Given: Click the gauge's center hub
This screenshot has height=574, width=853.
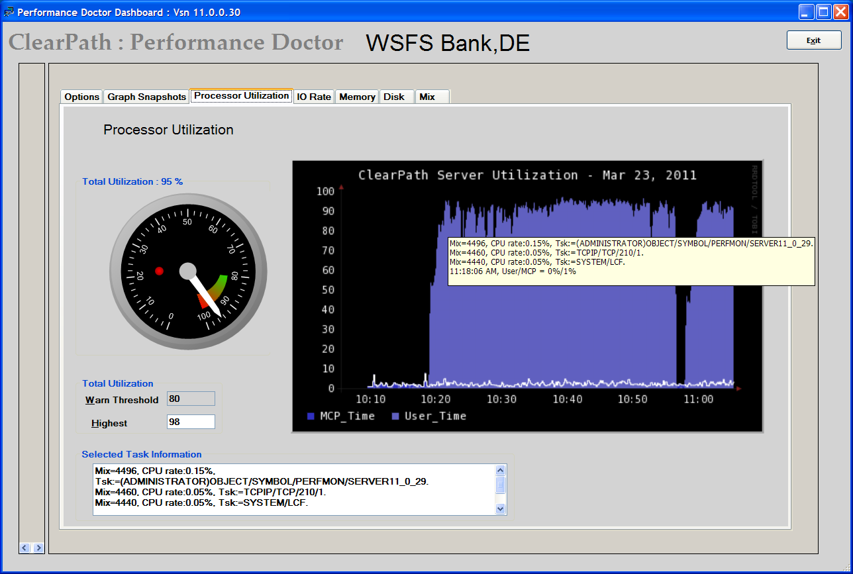Looking at the screenshot, I should tap(188, 270).
